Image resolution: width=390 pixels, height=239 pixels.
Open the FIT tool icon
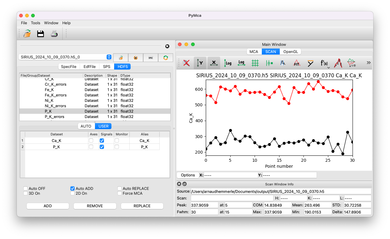(297, 63)
